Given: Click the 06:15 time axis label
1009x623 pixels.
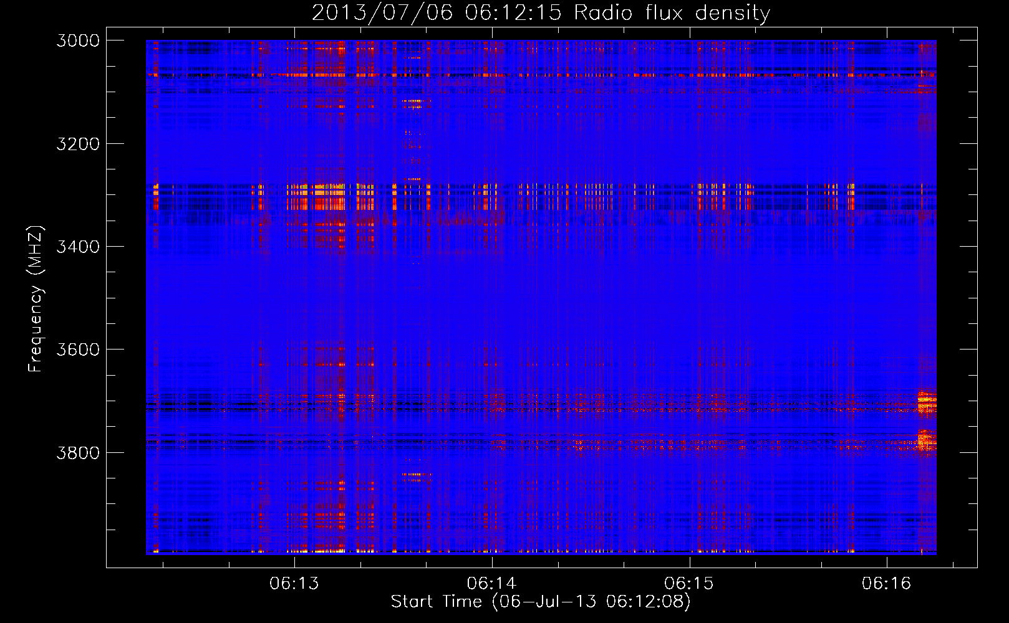Looking at the screenshot, I should coord(689,583).
